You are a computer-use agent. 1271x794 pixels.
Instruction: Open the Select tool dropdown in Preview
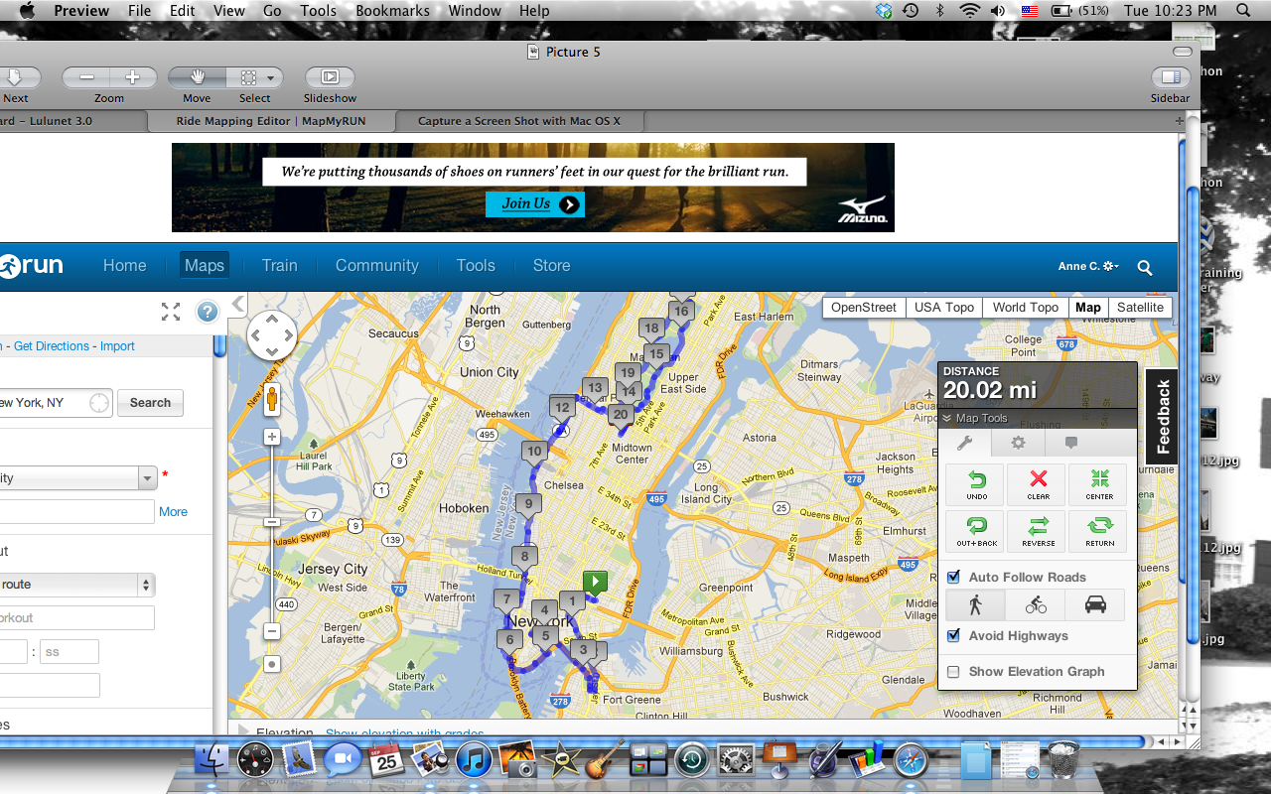pos(269,77)
